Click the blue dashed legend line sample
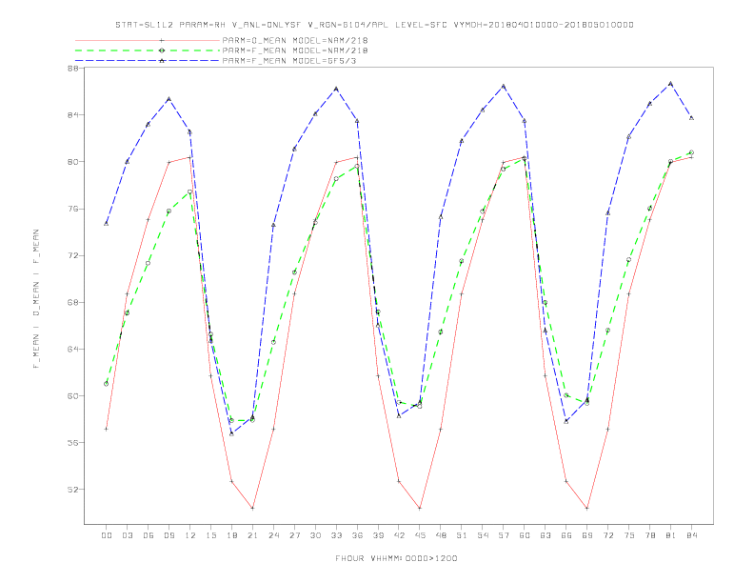This screenshot has width=754, height=583. [x=148, y=61]
